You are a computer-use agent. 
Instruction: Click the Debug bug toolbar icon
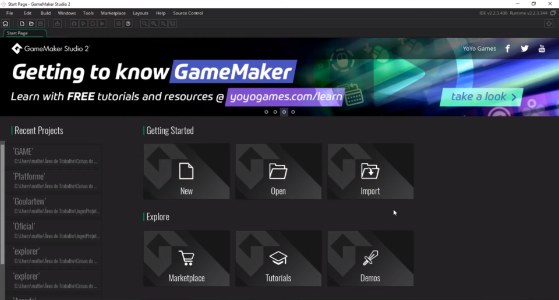[x=74, y=23]
